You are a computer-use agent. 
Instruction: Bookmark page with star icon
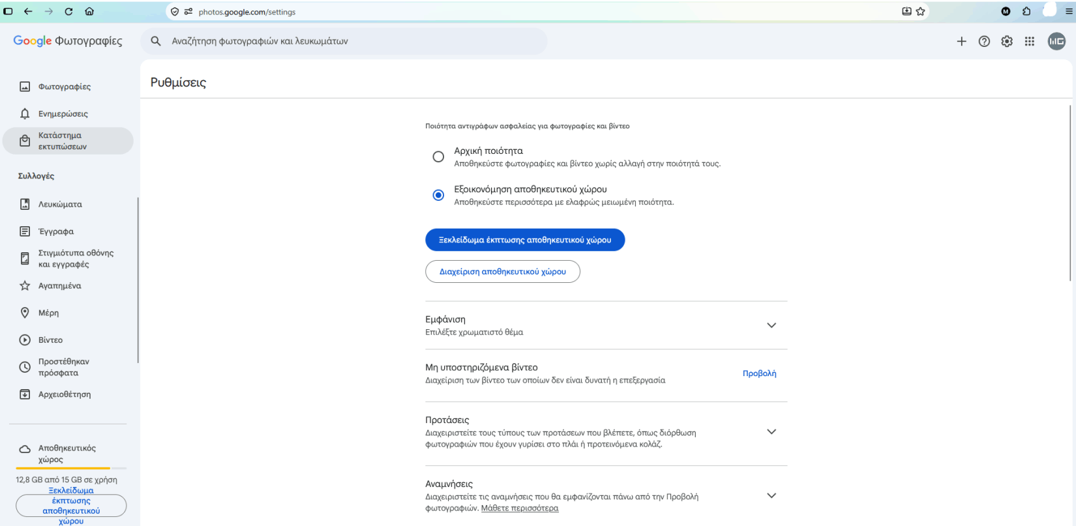click(x=920, y=12)
